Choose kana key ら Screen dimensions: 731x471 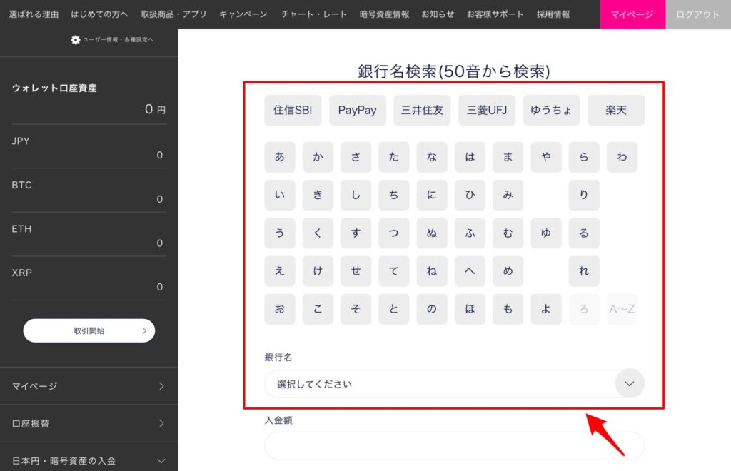[584, 157]
